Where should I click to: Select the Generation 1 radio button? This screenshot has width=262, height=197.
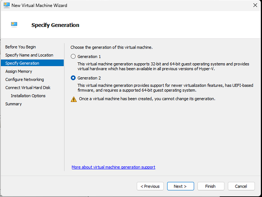click(73, 57)
